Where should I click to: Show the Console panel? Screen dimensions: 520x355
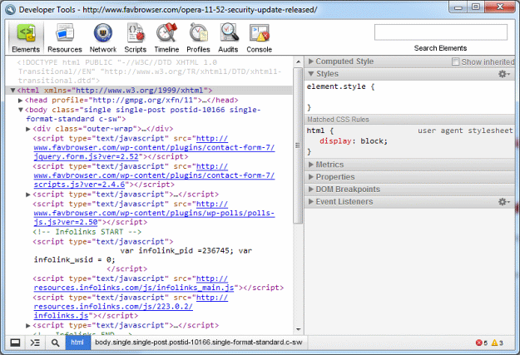tap(259, 37)
